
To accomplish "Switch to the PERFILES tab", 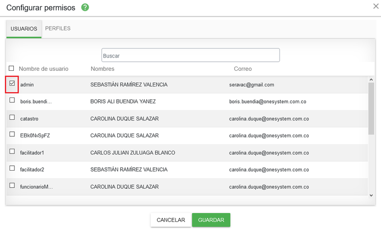I will 58,29.
